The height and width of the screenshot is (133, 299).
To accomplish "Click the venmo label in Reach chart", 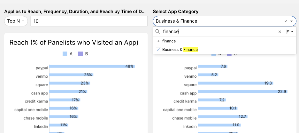I will click(x=42, y=76).
